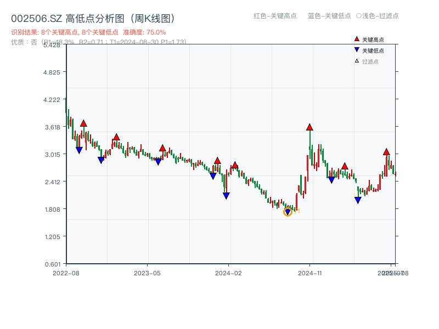Click the 2024-11 x-axis label
The image size is (439, 329).
coord(309,273)
